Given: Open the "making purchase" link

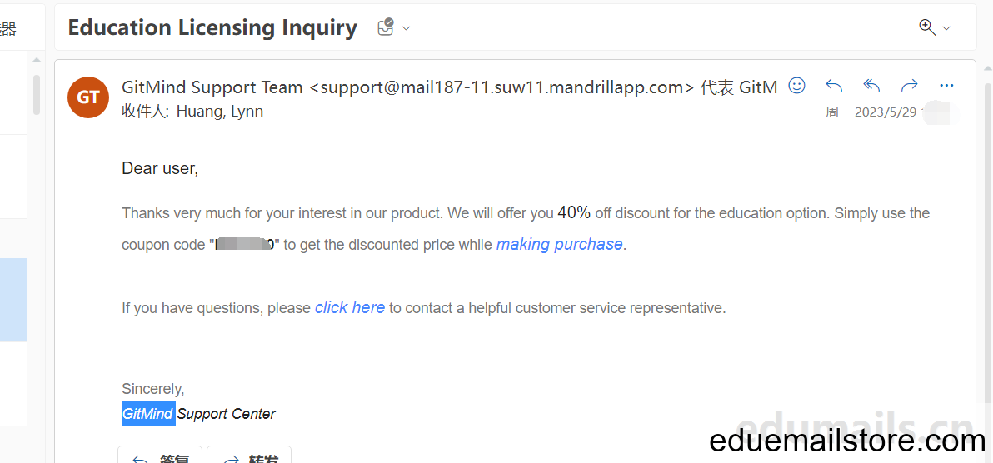Looking at the screenshot, I should 559,245.
